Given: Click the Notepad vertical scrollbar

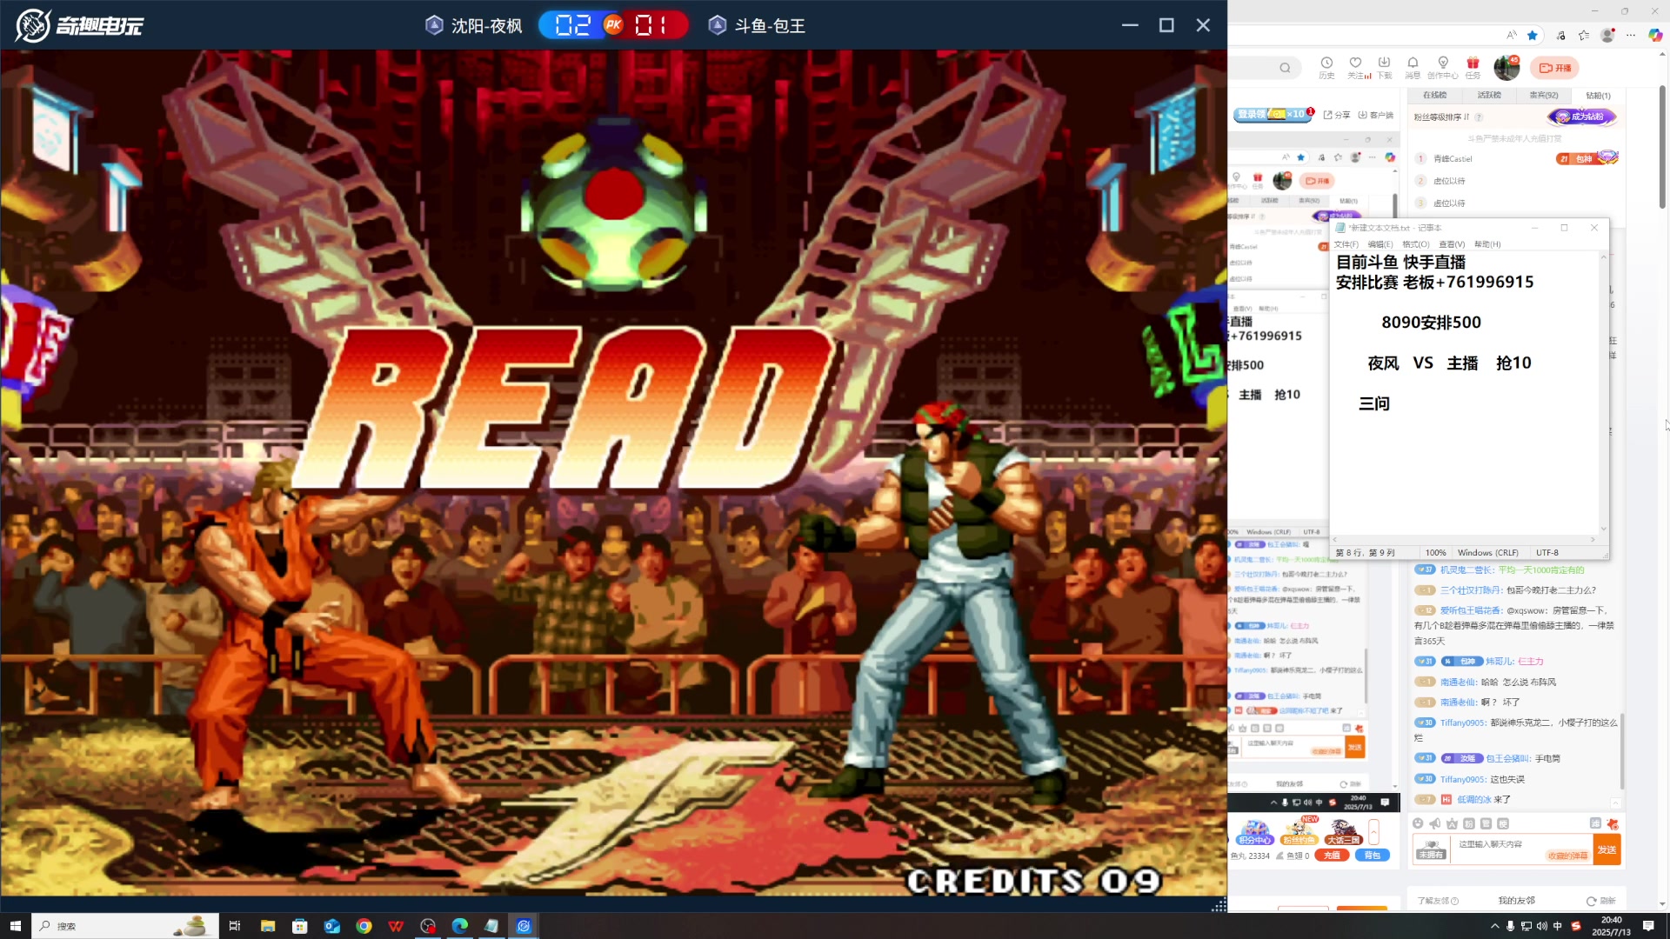Looking at the screenshot, I should (x=1603, y=392).
